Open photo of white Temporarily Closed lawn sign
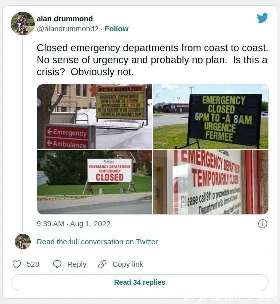The image size is (280, 304). coord(95,182)
